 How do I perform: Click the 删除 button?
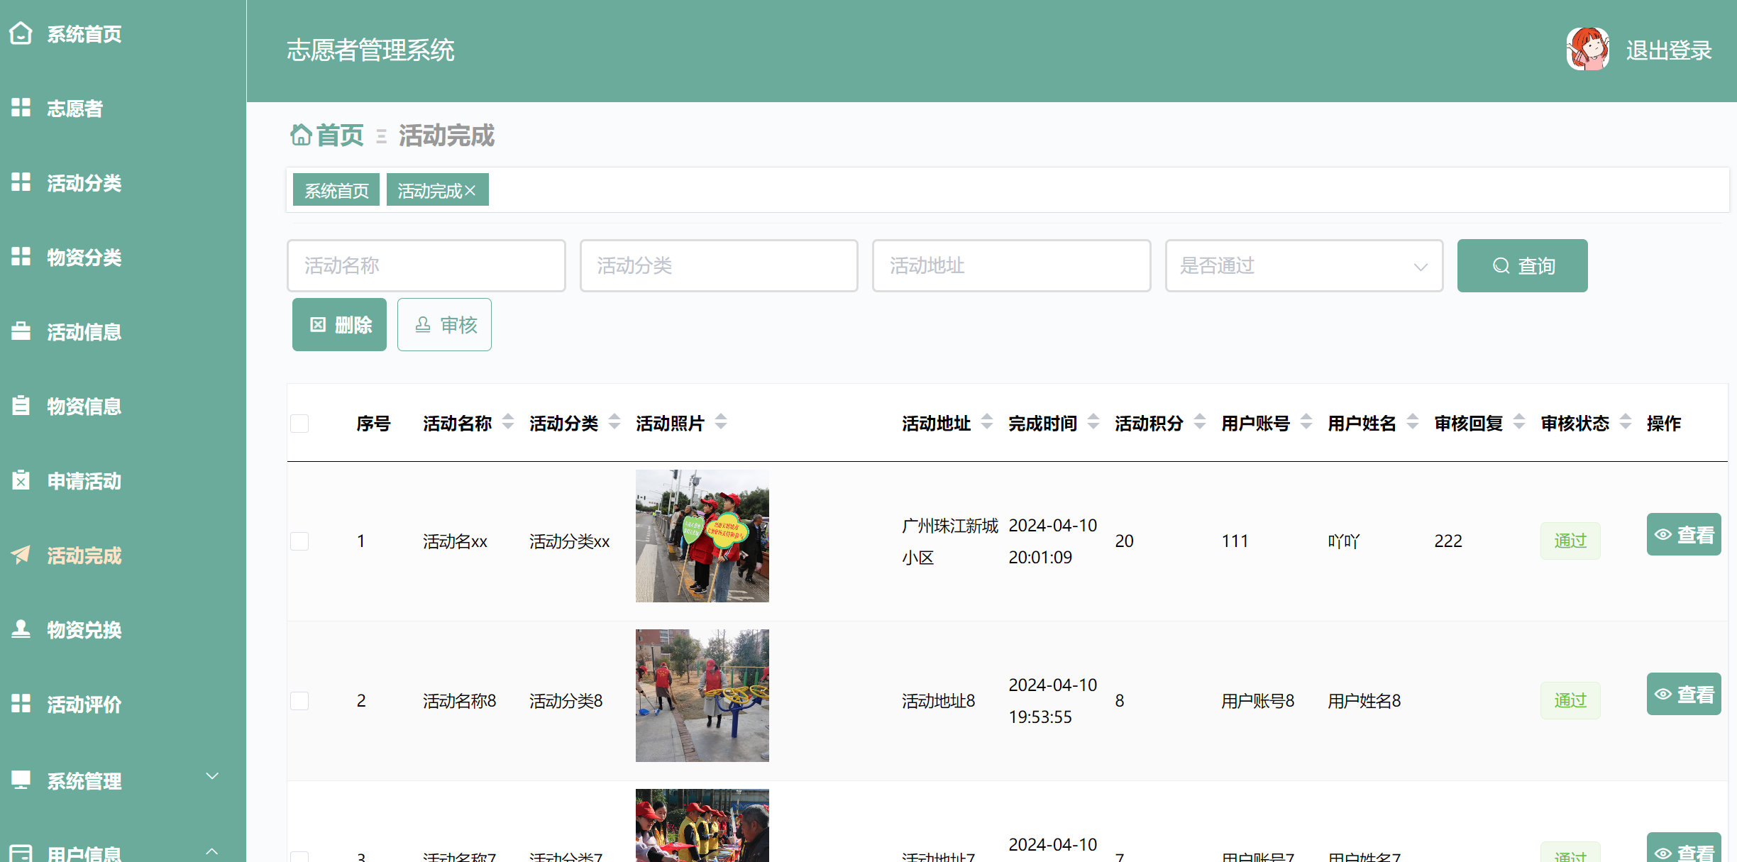coord(339,324)
